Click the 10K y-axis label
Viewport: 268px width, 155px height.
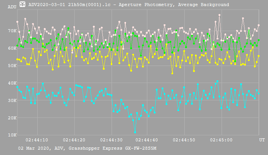tap(11, 135)
